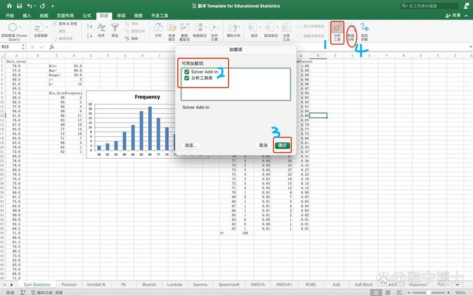Toggle the 分析工具库 checkbox
Image resolution: width=473 pixels, height=296 pixels.
(187, 78)
